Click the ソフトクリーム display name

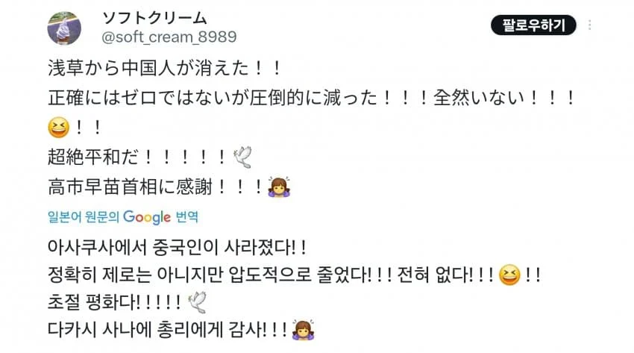pos(154,18)
